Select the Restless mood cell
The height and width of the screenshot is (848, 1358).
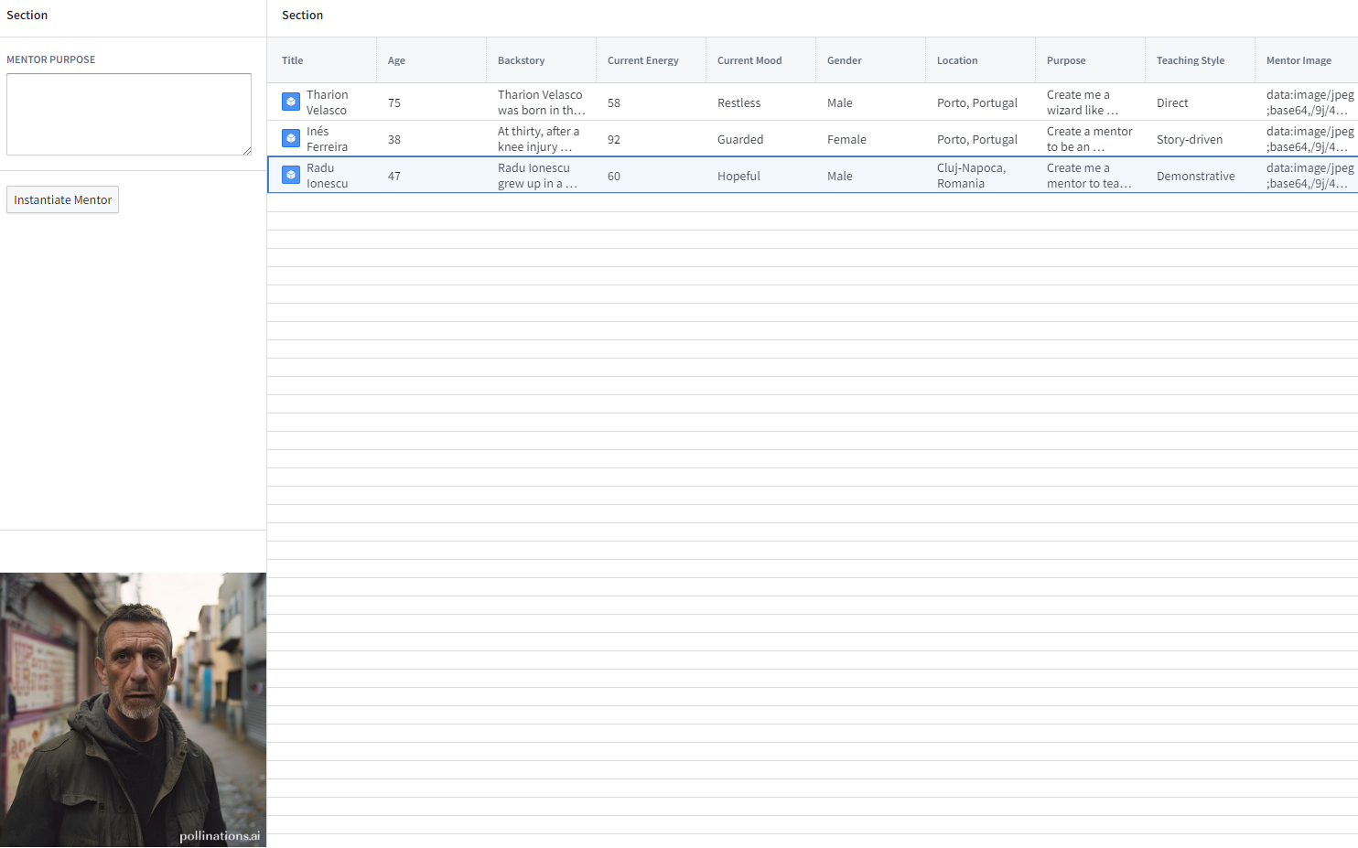pyautogui.click(x=738, y=102)
